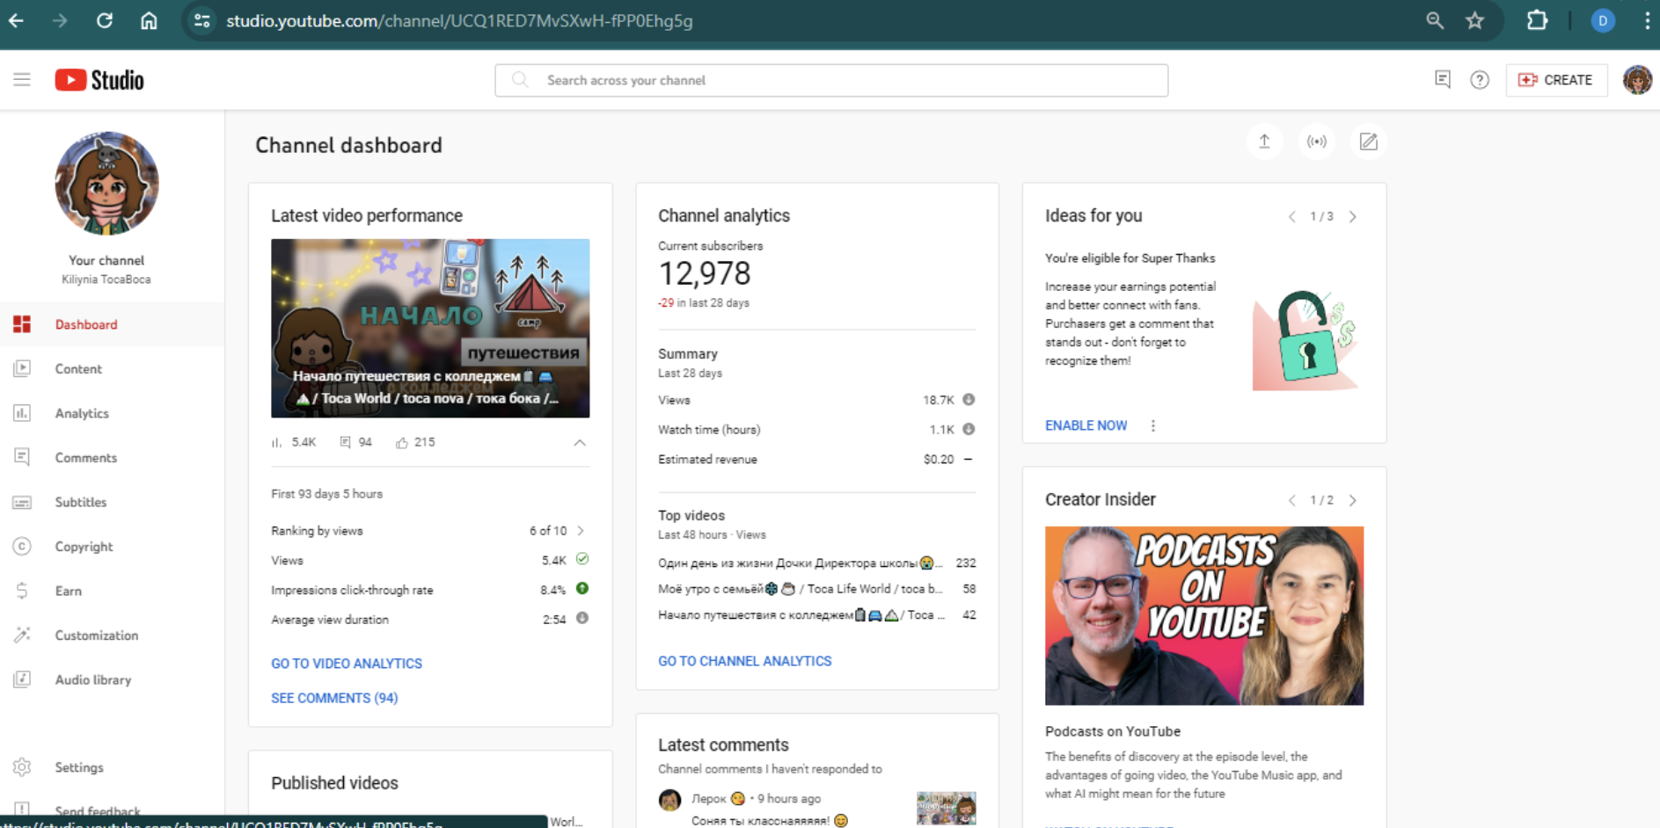Go to previous Ideas for you card
Screen dimensions: 1660x828
[1291, 216]
